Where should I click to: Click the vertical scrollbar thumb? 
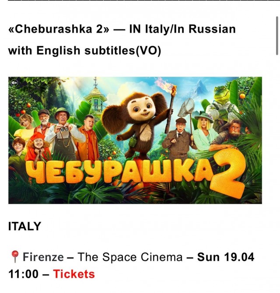(277, 35)
